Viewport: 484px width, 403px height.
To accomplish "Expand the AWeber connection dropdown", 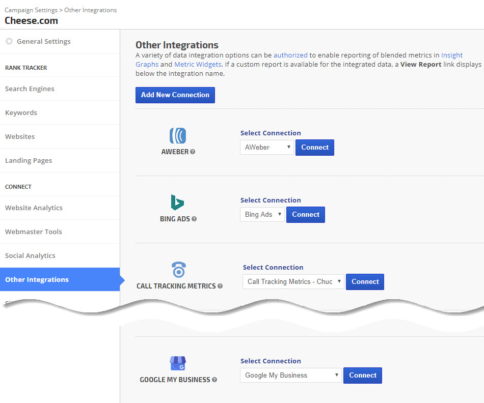I will click(266, 148).
